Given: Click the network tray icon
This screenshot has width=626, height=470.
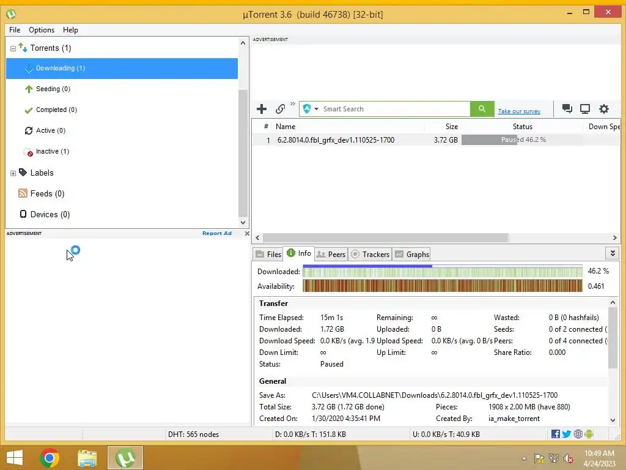Looking at the screenshot, I should (x=554, y=458).
